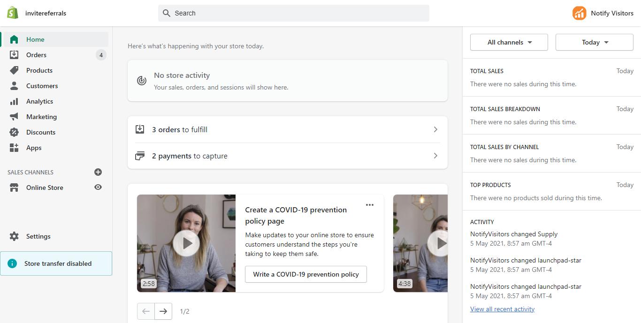641x323 pixels.
Task: Click the Notify Visitors avatar icon
Action: 580,13
